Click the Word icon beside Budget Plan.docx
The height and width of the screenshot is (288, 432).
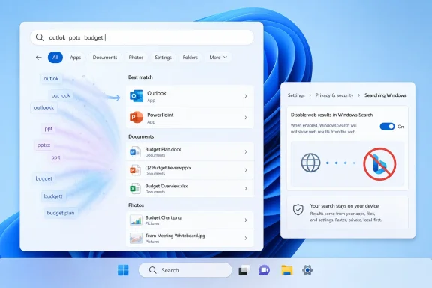[135, 151]
